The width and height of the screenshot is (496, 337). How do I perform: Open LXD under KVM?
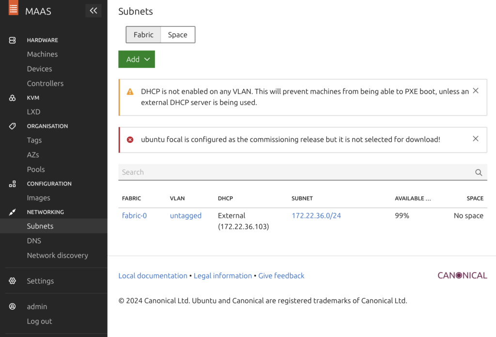coord(33,111)
